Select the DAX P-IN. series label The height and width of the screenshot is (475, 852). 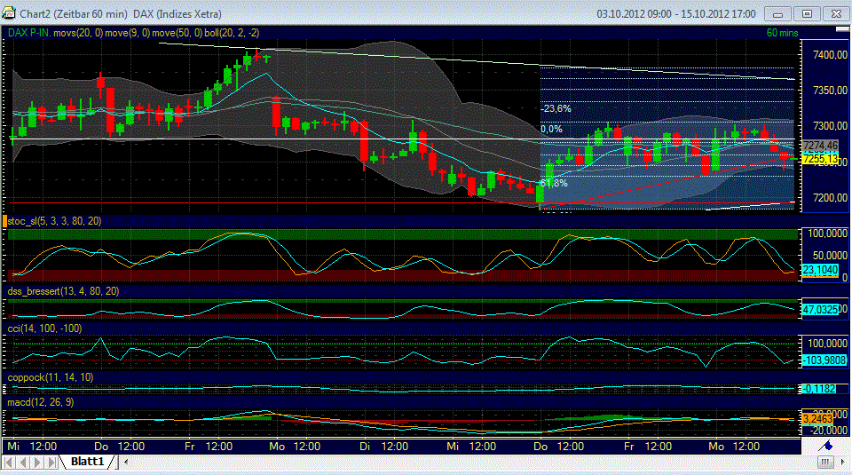[x=29, y=33]
